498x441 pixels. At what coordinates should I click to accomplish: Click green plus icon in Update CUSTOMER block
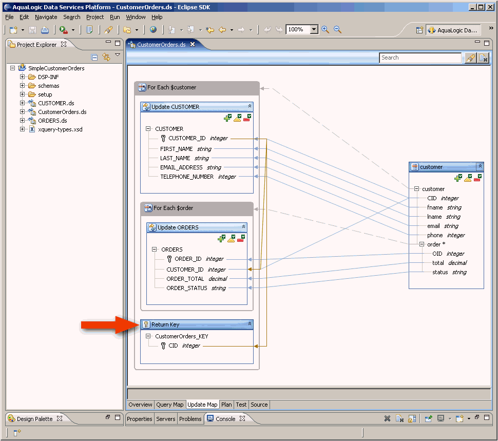(228, 118)
